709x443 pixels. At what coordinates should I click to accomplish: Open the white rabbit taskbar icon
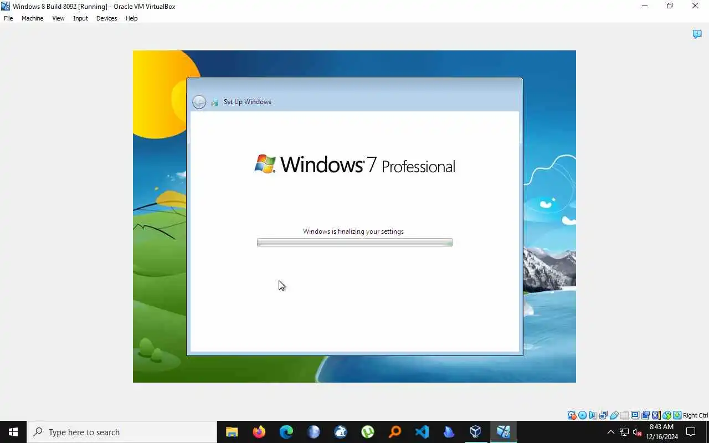[x=340, y=432]
